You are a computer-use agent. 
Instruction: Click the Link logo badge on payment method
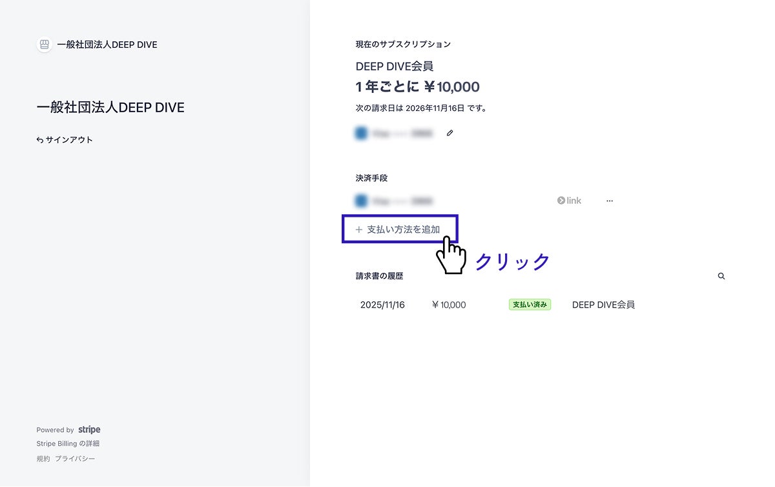(x=569, y=201)
